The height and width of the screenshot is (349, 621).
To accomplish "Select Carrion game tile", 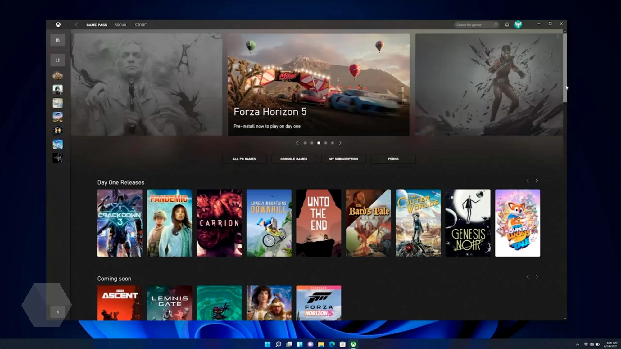I will (219, 223).
